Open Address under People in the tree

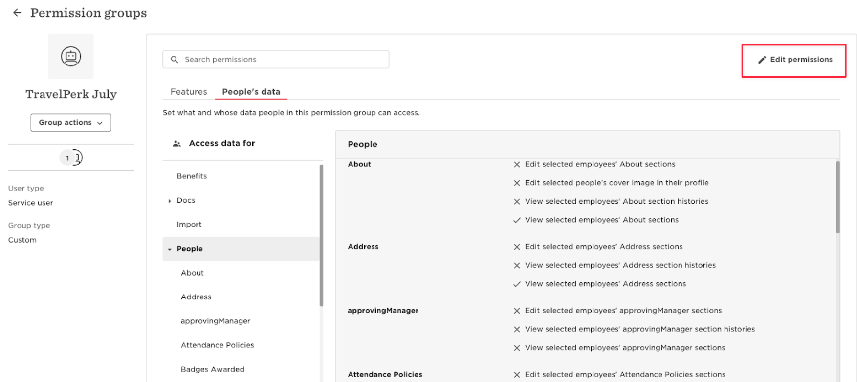(x=196, y=297)
